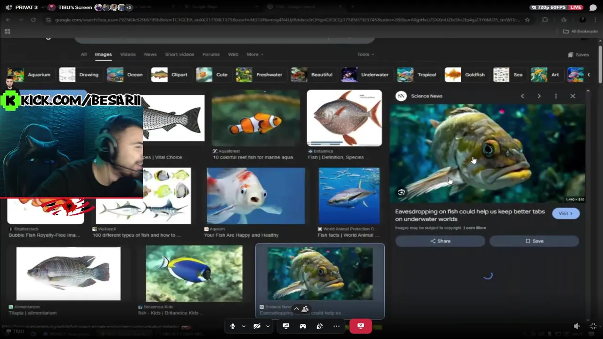Adjust stream volume speaker icon
Viewport: 603px width, 339px height.
(x=577, y=326)
